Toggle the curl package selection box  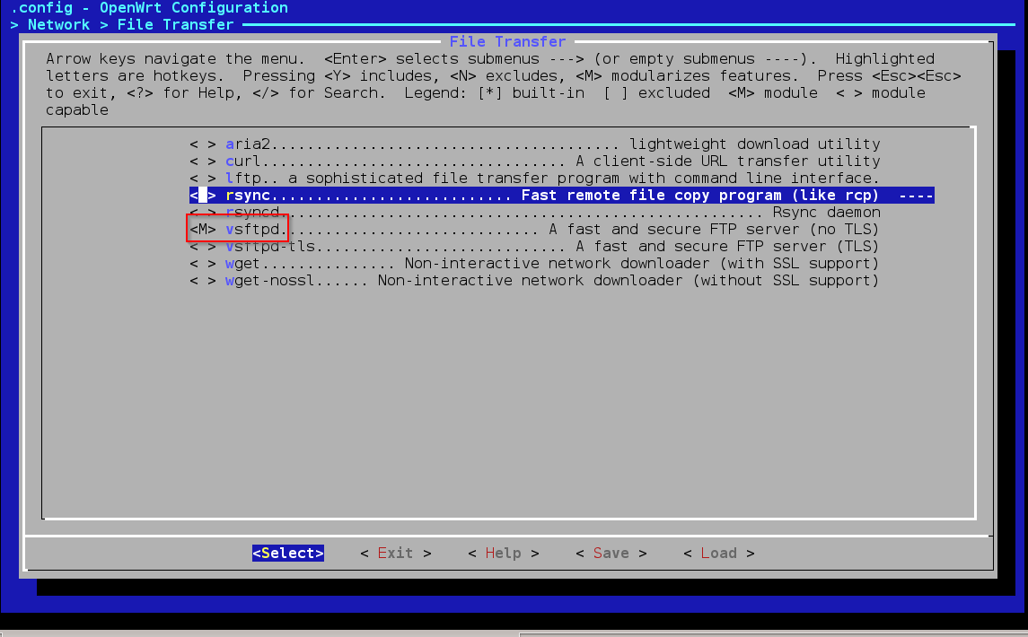coord(203,161)
